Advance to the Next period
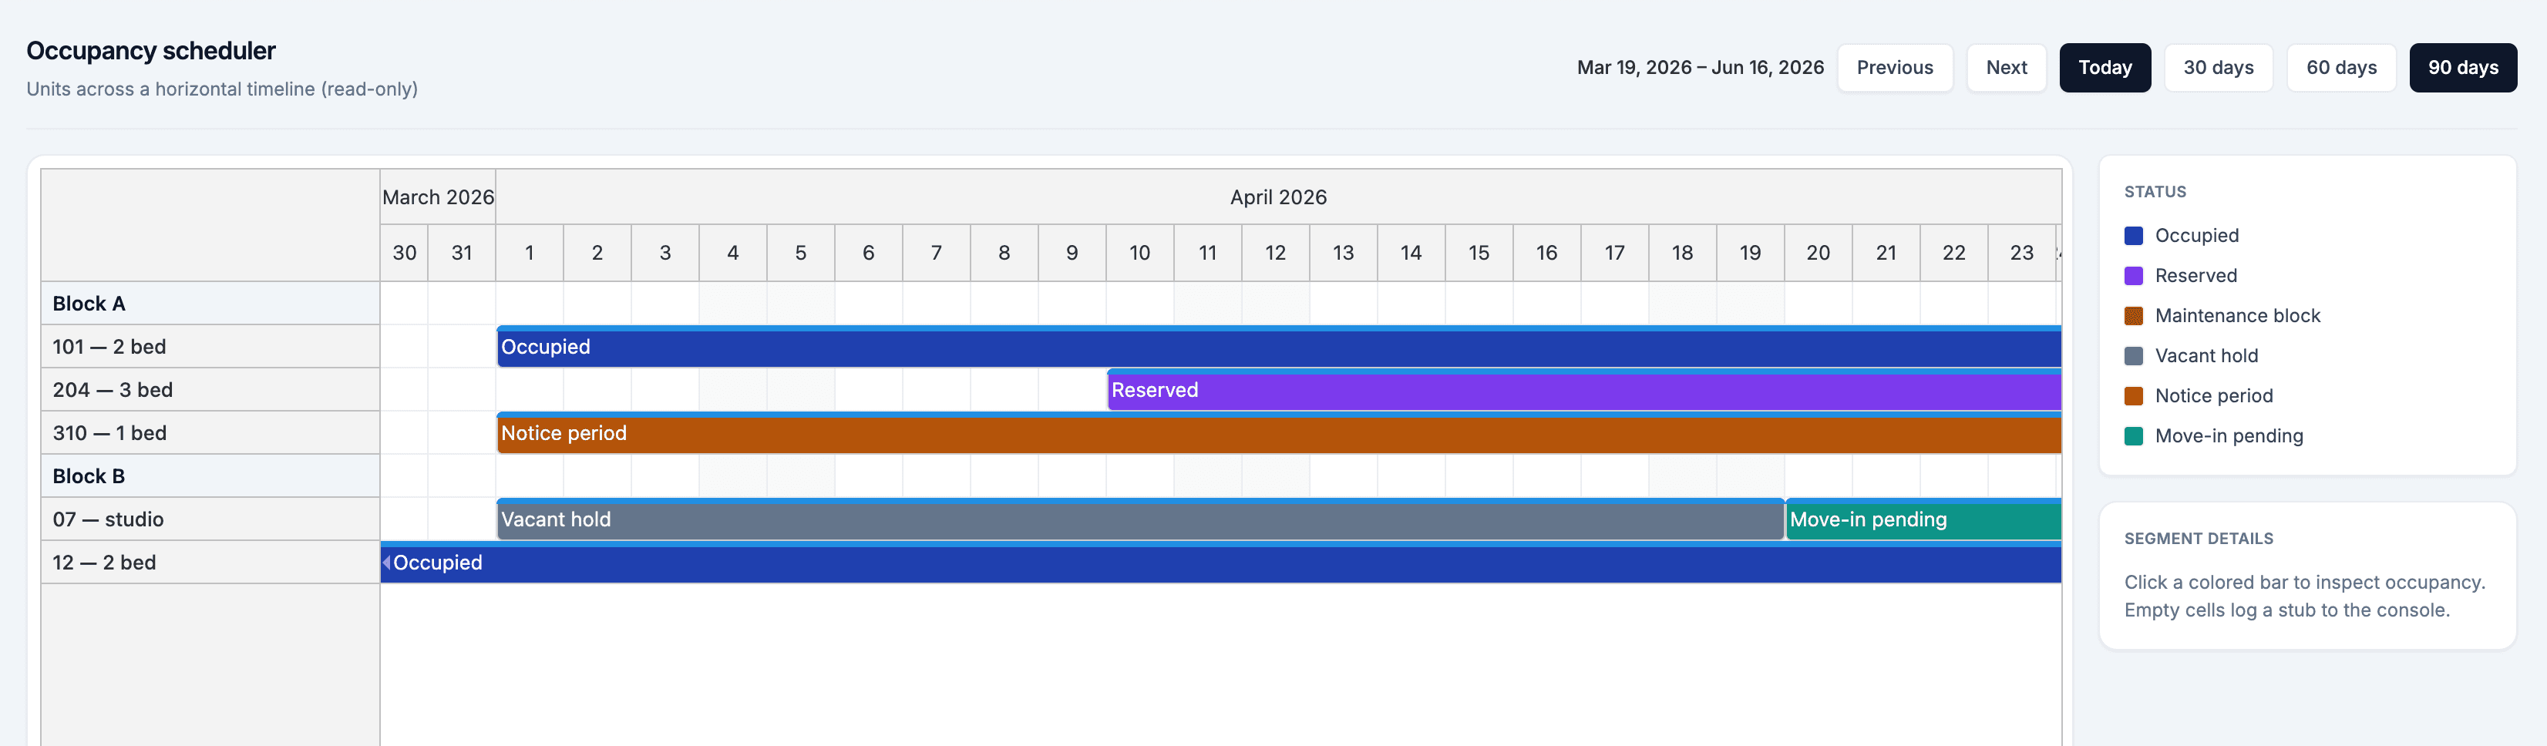The image size is (2547, 746). [2006, 67]
